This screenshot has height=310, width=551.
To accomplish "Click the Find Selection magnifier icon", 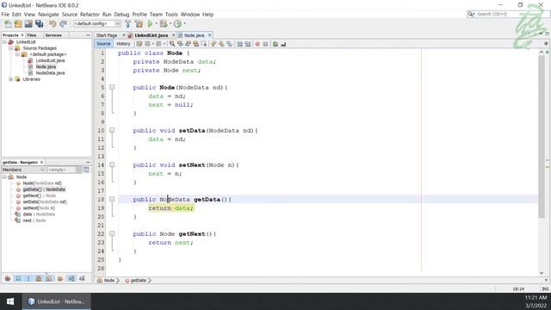I will pos(172,44).
